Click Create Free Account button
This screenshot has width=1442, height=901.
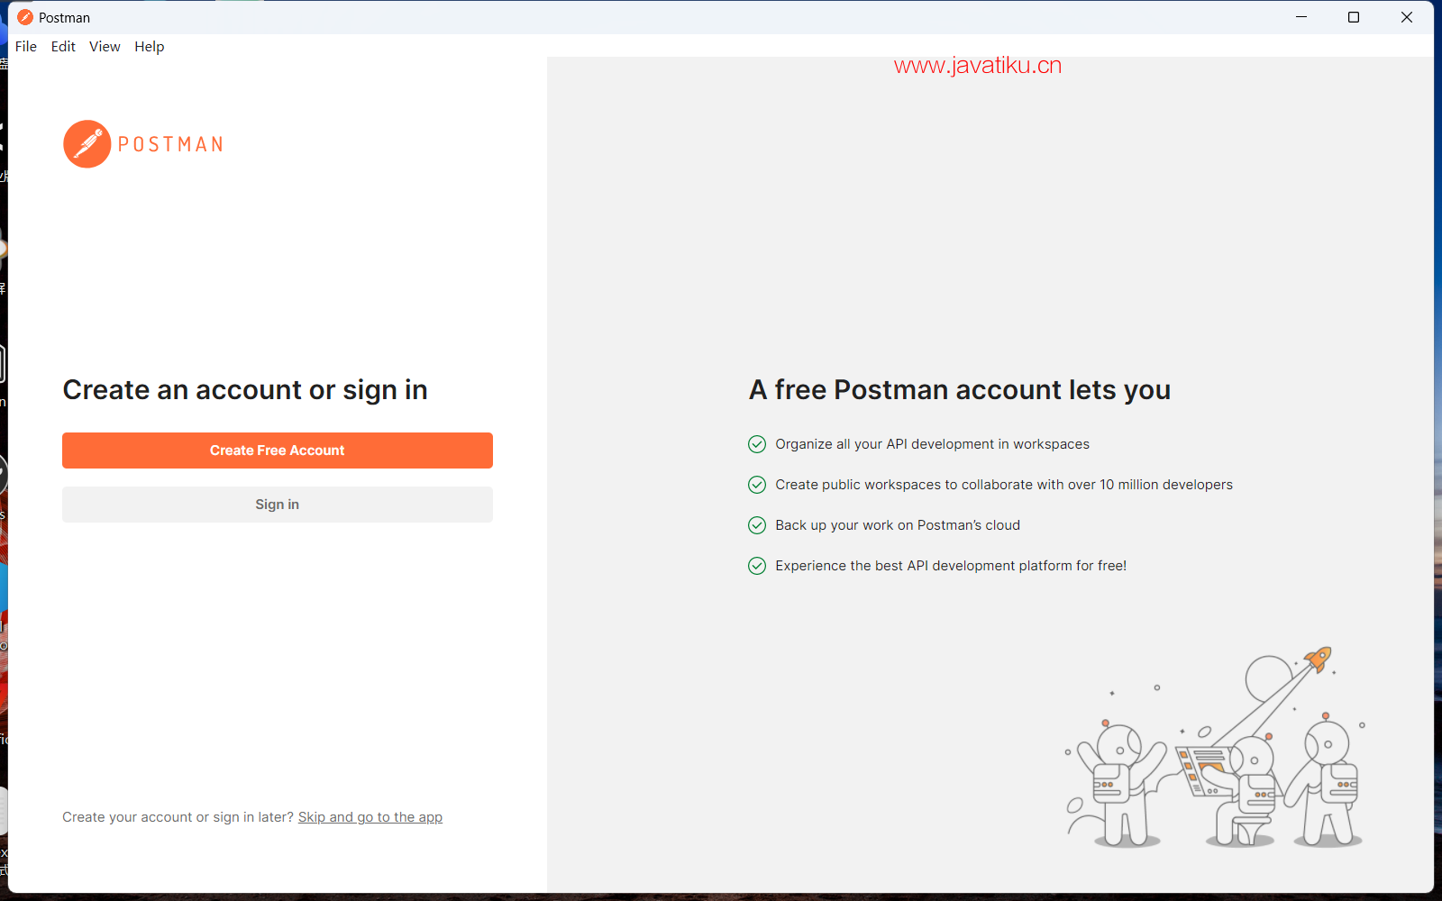point(278,450)
